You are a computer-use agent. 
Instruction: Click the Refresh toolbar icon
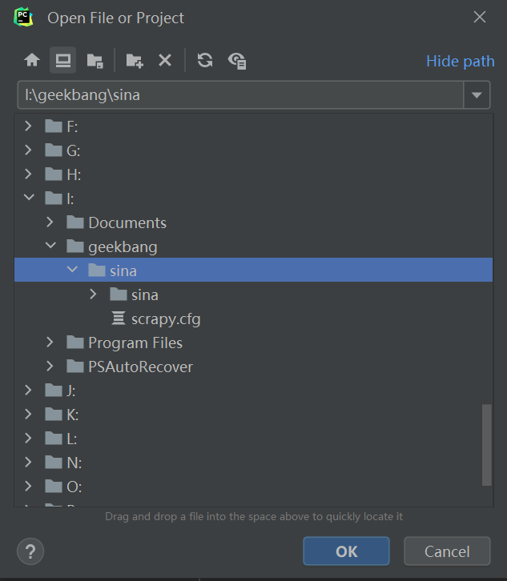click(205, 60)
